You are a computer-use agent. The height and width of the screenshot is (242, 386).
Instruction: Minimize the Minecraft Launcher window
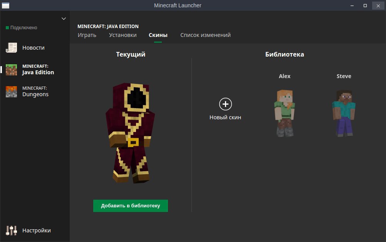click(x=352, y=5)
